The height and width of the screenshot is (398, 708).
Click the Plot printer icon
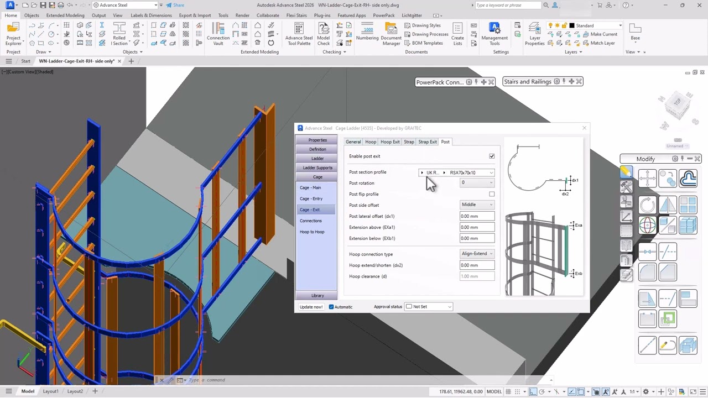point(60,5)
